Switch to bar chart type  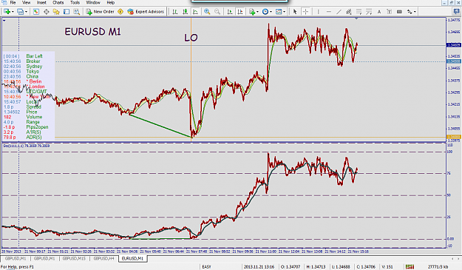(175, 12)
